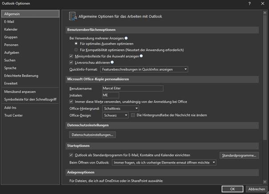Click the vertical scrollbar thumb
Viewport: 269px width, 194px height.
pos(265,78)
